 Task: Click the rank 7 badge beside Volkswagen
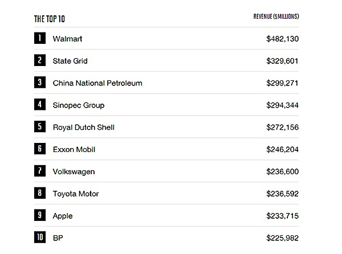pyautogui.click(x=39, y=171)
